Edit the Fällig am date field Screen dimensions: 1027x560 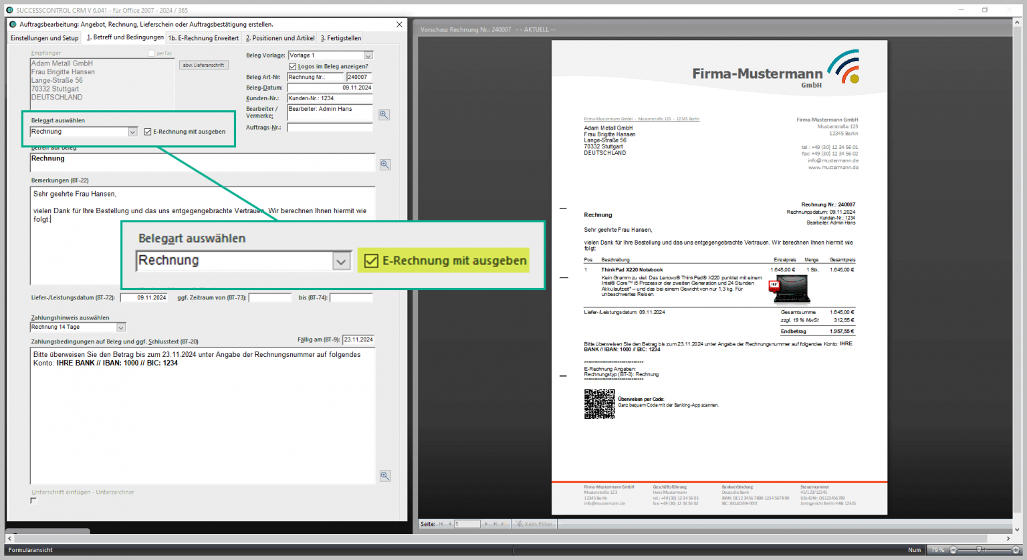pyautogui.click(x=358, y=339)
